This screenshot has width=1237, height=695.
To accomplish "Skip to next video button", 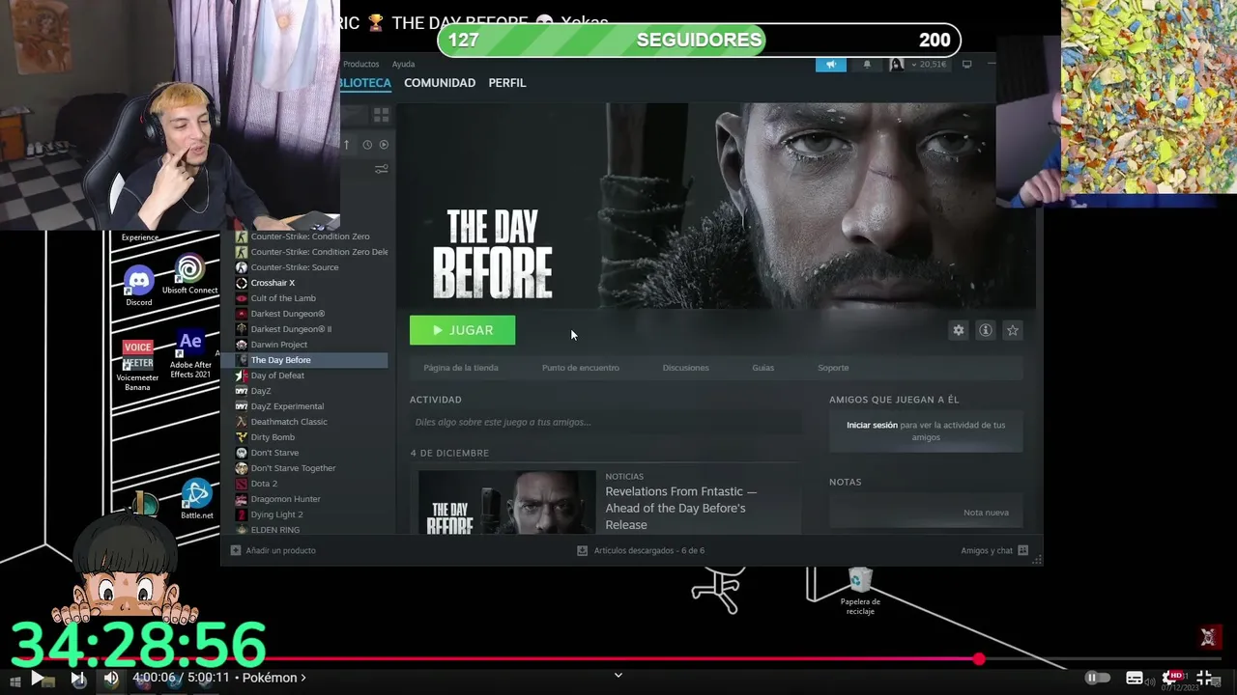I will 78,678.
